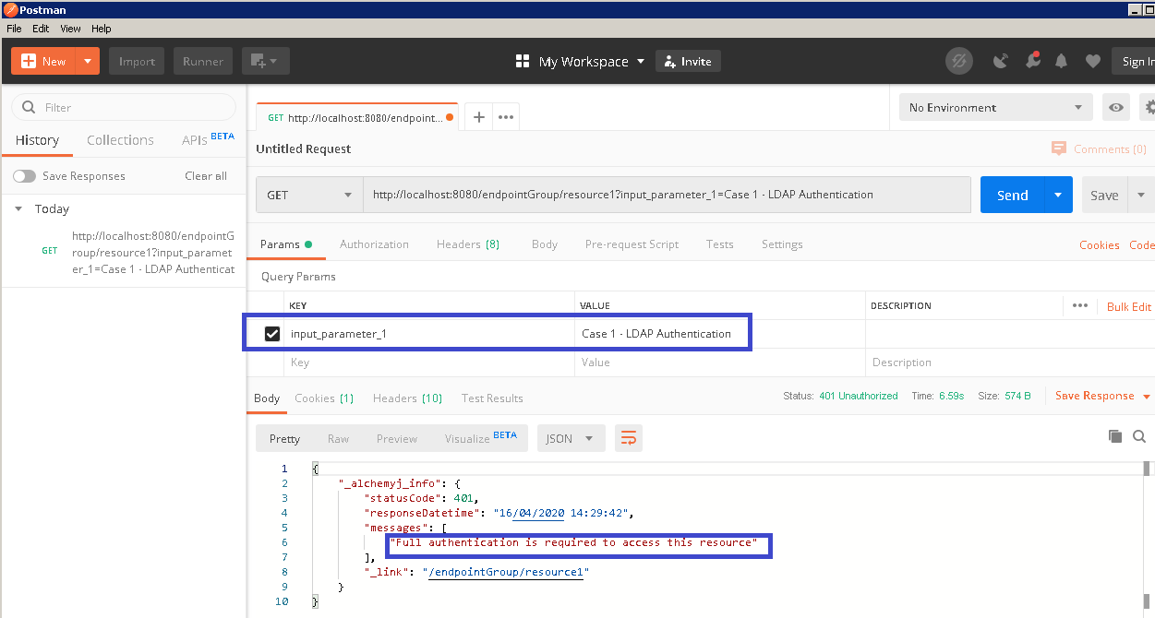Open the Runner
Image resolution: width=1155 pixels, height=618 pixels.
click(x=203, y=62)
